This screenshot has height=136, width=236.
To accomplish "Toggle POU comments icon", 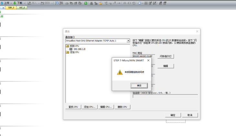I will [x=150, y=3].
